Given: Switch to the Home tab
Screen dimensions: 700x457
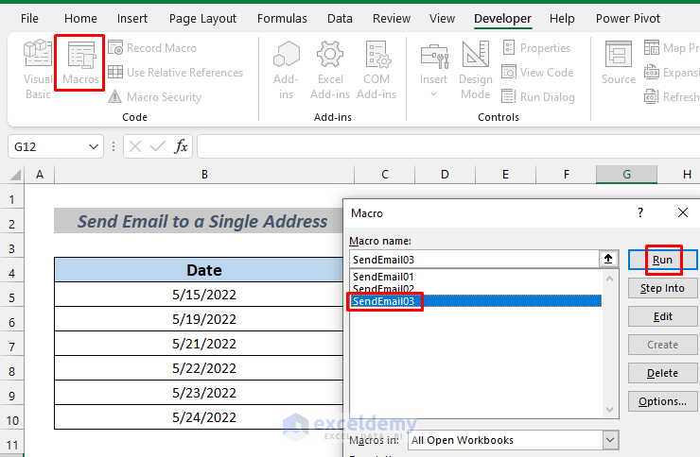Looking at the screenshot, I should pos(80,18).
